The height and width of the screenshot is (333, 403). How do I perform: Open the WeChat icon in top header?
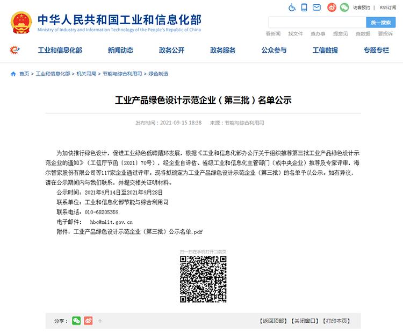(x=344, y=8)
